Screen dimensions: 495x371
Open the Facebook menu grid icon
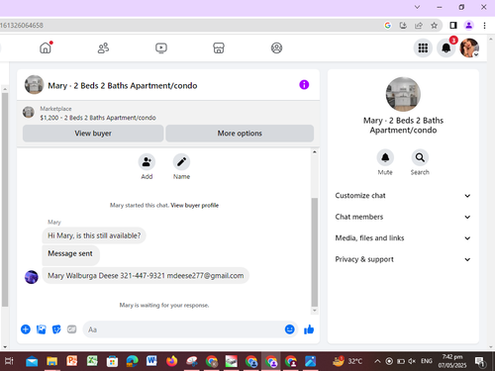(x=423, y=48)
